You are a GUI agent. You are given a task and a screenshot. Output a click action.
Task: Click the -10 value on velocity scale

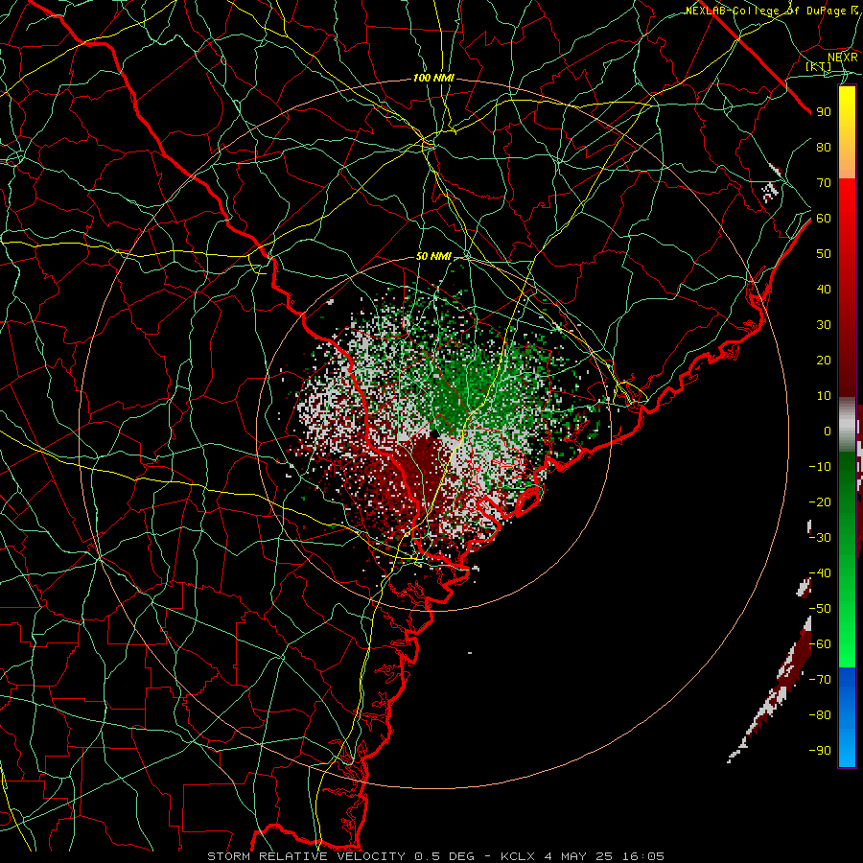point(820,467)
